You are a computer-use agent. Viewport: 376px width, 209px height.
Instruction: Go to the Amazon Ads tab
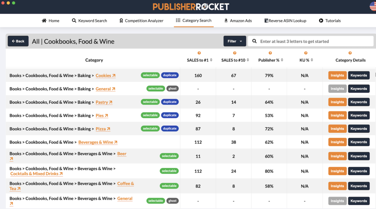[x=238, y=21]
